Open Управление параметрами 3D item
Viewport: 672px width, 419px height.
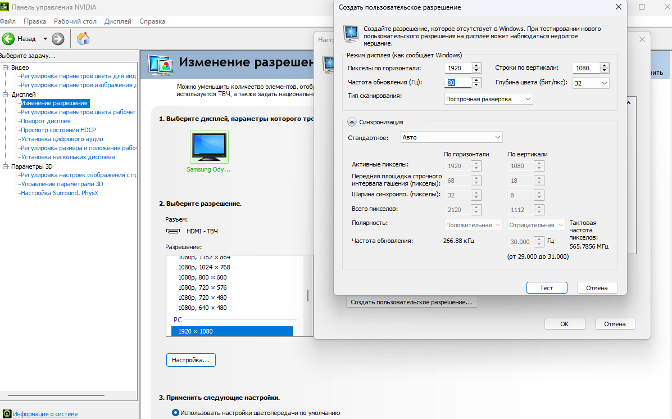62,184
